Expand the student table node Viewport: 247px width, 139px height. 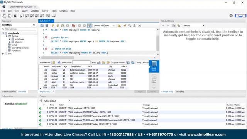10,42
